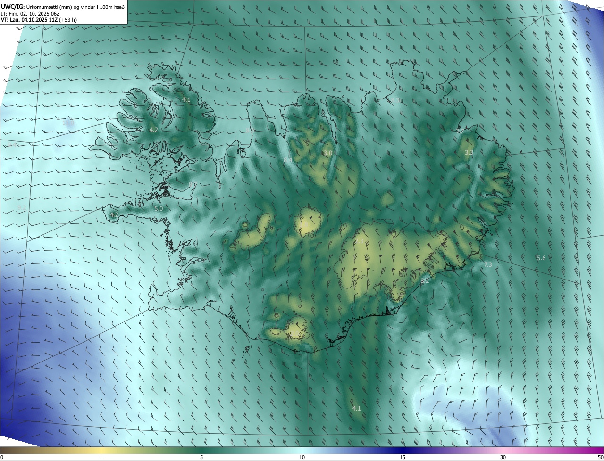Click the 'IT: Fim. 02. 10. 2025 06Z' line

point(33,13)
